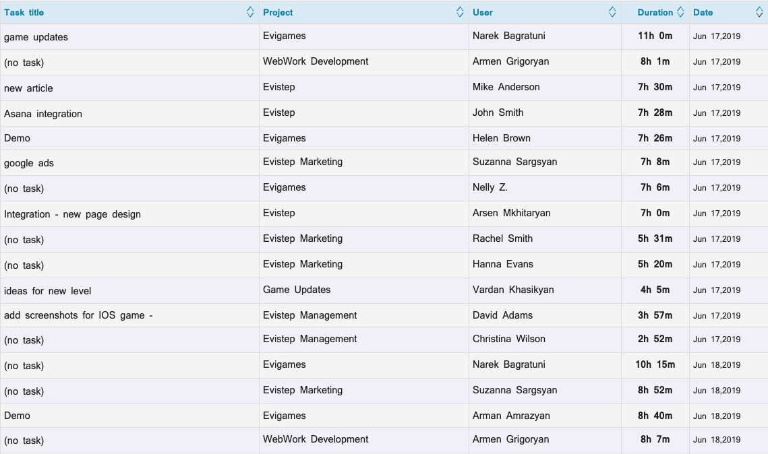Click the date in Nelly Z.'s row
The width and height of the screenshot is (768, 454).
(717, 189)
